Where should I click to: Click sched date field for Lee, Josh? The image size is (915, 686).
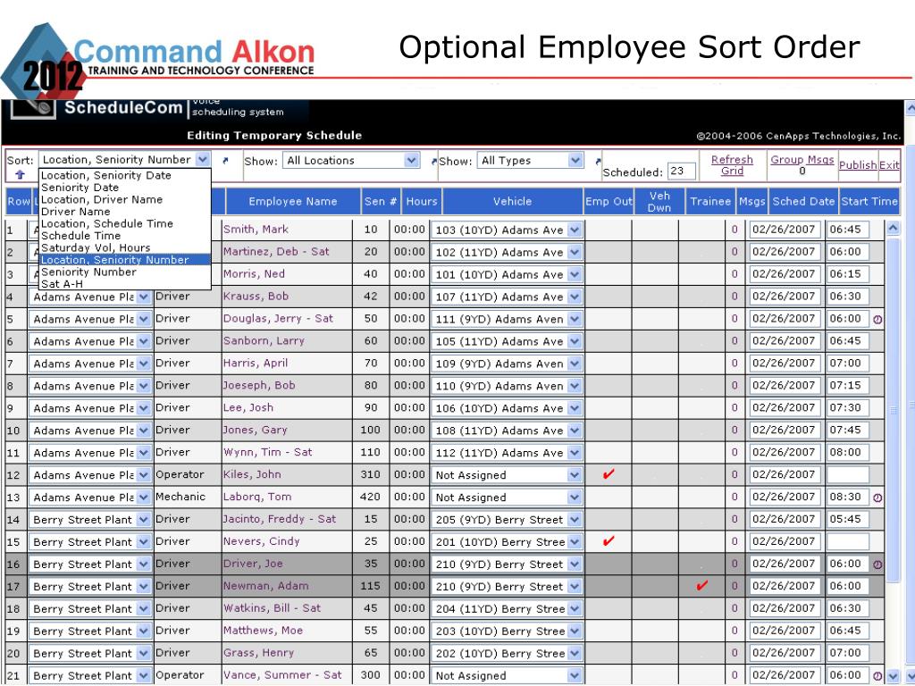tap(785, 407)
